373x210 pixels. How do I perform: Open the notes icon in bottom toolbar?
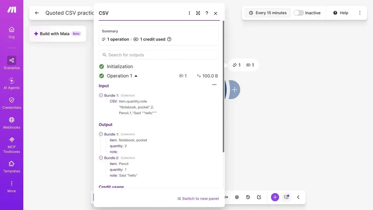[x=259, y=197]
